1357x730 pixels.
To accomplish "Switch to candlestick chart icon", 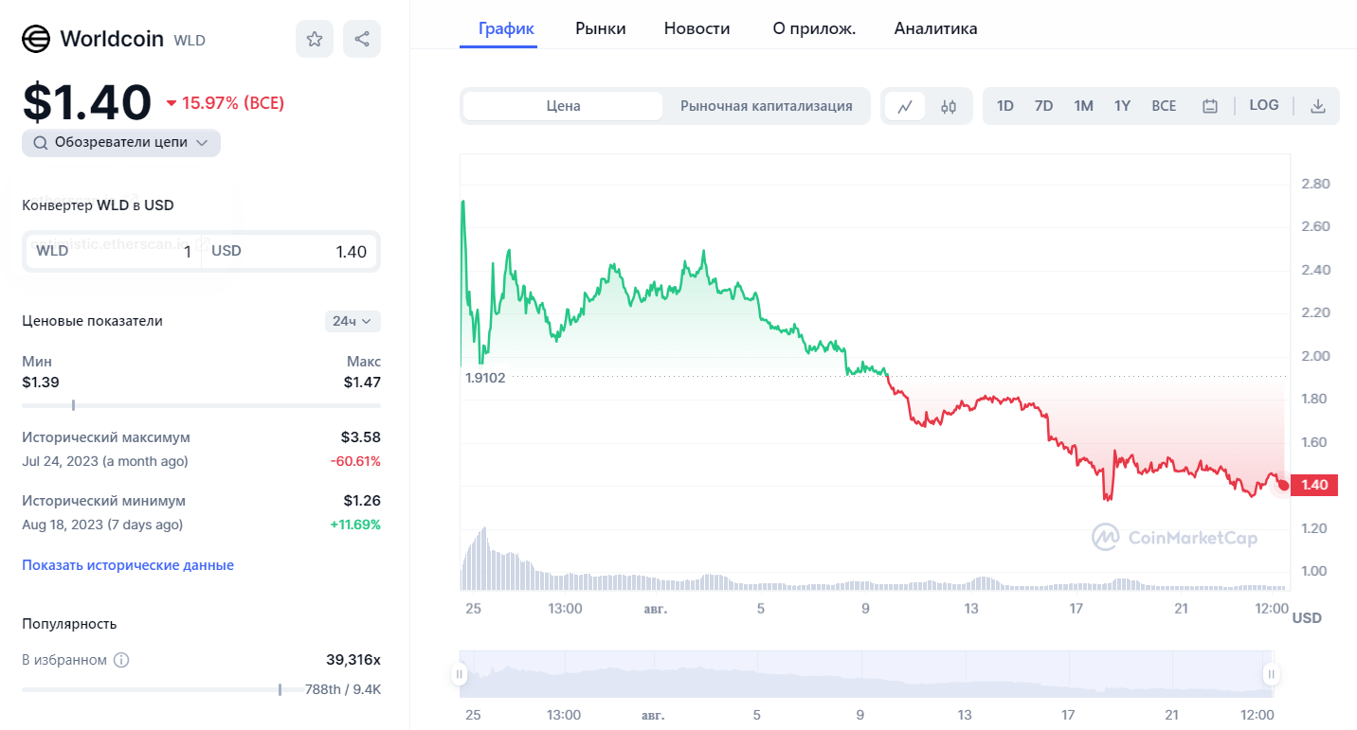I will pyautogui.click(x=949, y=106).
